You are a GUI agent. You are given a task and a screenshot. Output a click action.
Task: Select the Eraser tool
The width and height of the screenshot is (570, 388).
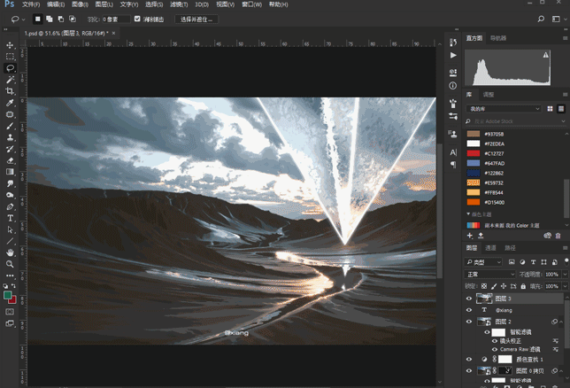pyautogui.click(x=10, y=160)
